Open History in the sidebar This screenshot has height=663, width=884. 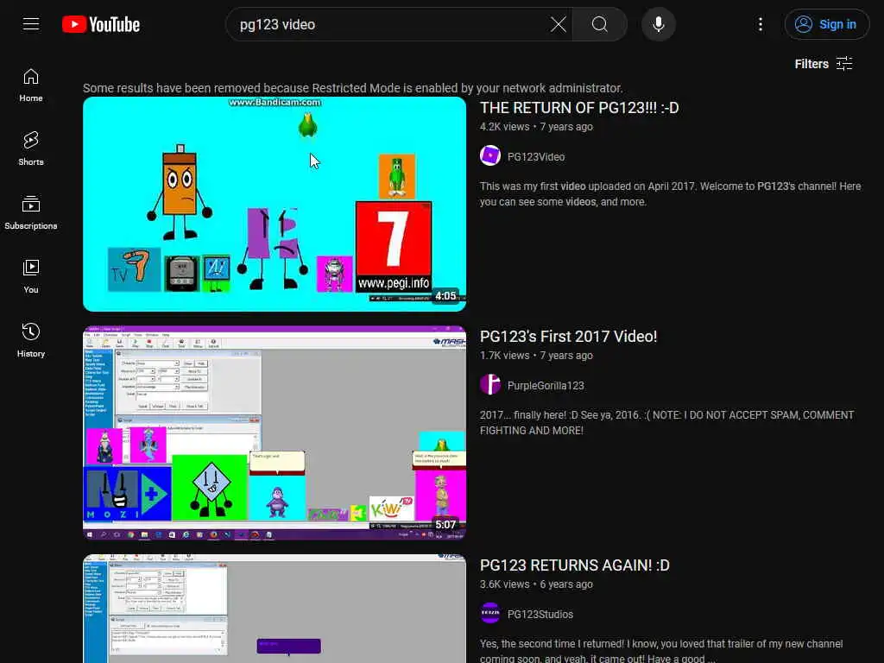(x=31, y=340)
